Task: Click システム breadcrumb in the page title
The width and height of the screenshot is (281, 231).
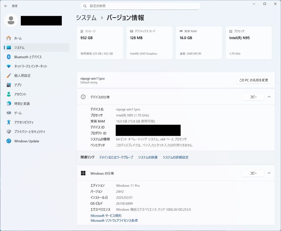Action: coord(86,18)
